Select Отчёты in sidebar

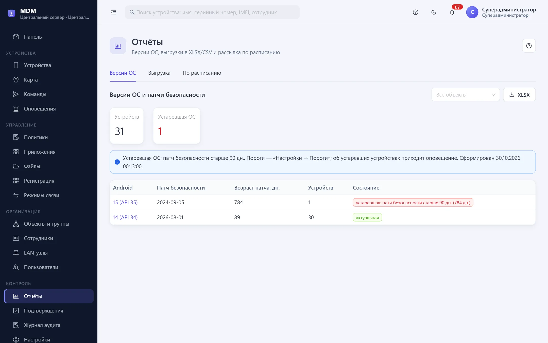click(49, 296)
